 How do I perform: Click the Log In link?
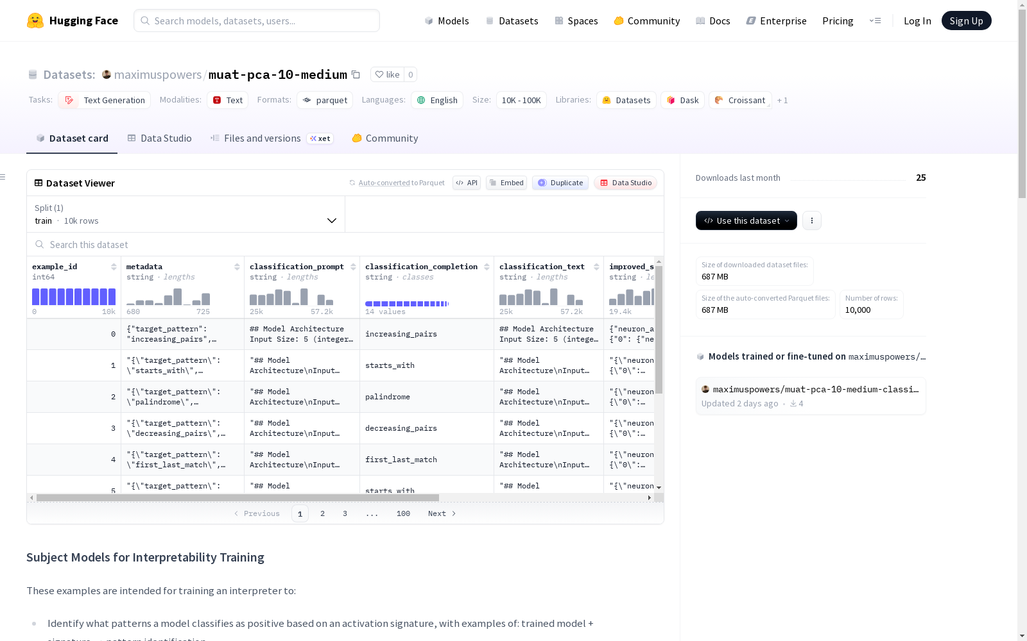pyautogui.click(x=917, y=21)
